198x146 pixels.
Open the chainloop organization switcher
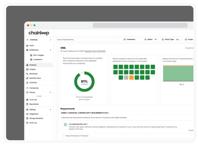click(39, 40)
